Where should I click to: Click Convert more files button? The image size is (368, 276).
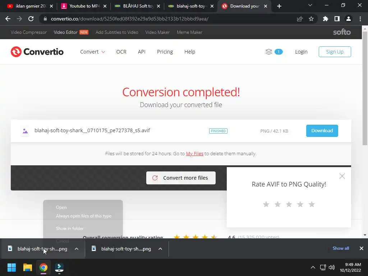[x=181, y=178]
